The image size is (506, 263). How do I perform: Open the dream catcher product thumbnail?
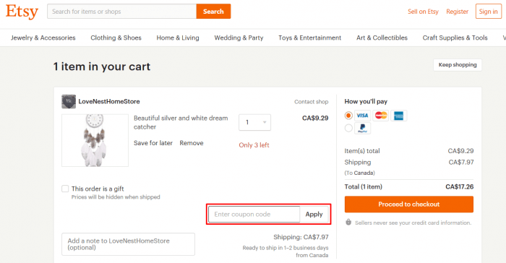click(x=95, y=140)
